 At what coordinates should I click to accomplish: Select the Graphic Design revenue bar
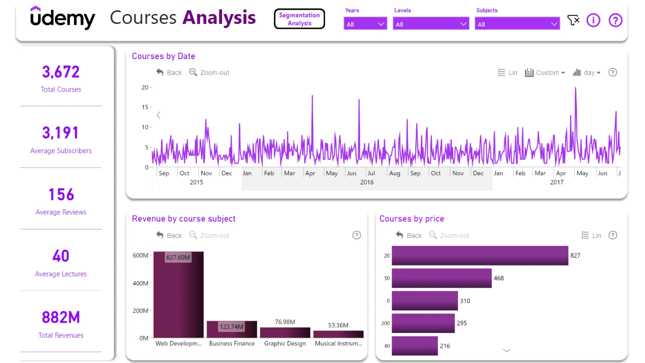click(285, 332)
